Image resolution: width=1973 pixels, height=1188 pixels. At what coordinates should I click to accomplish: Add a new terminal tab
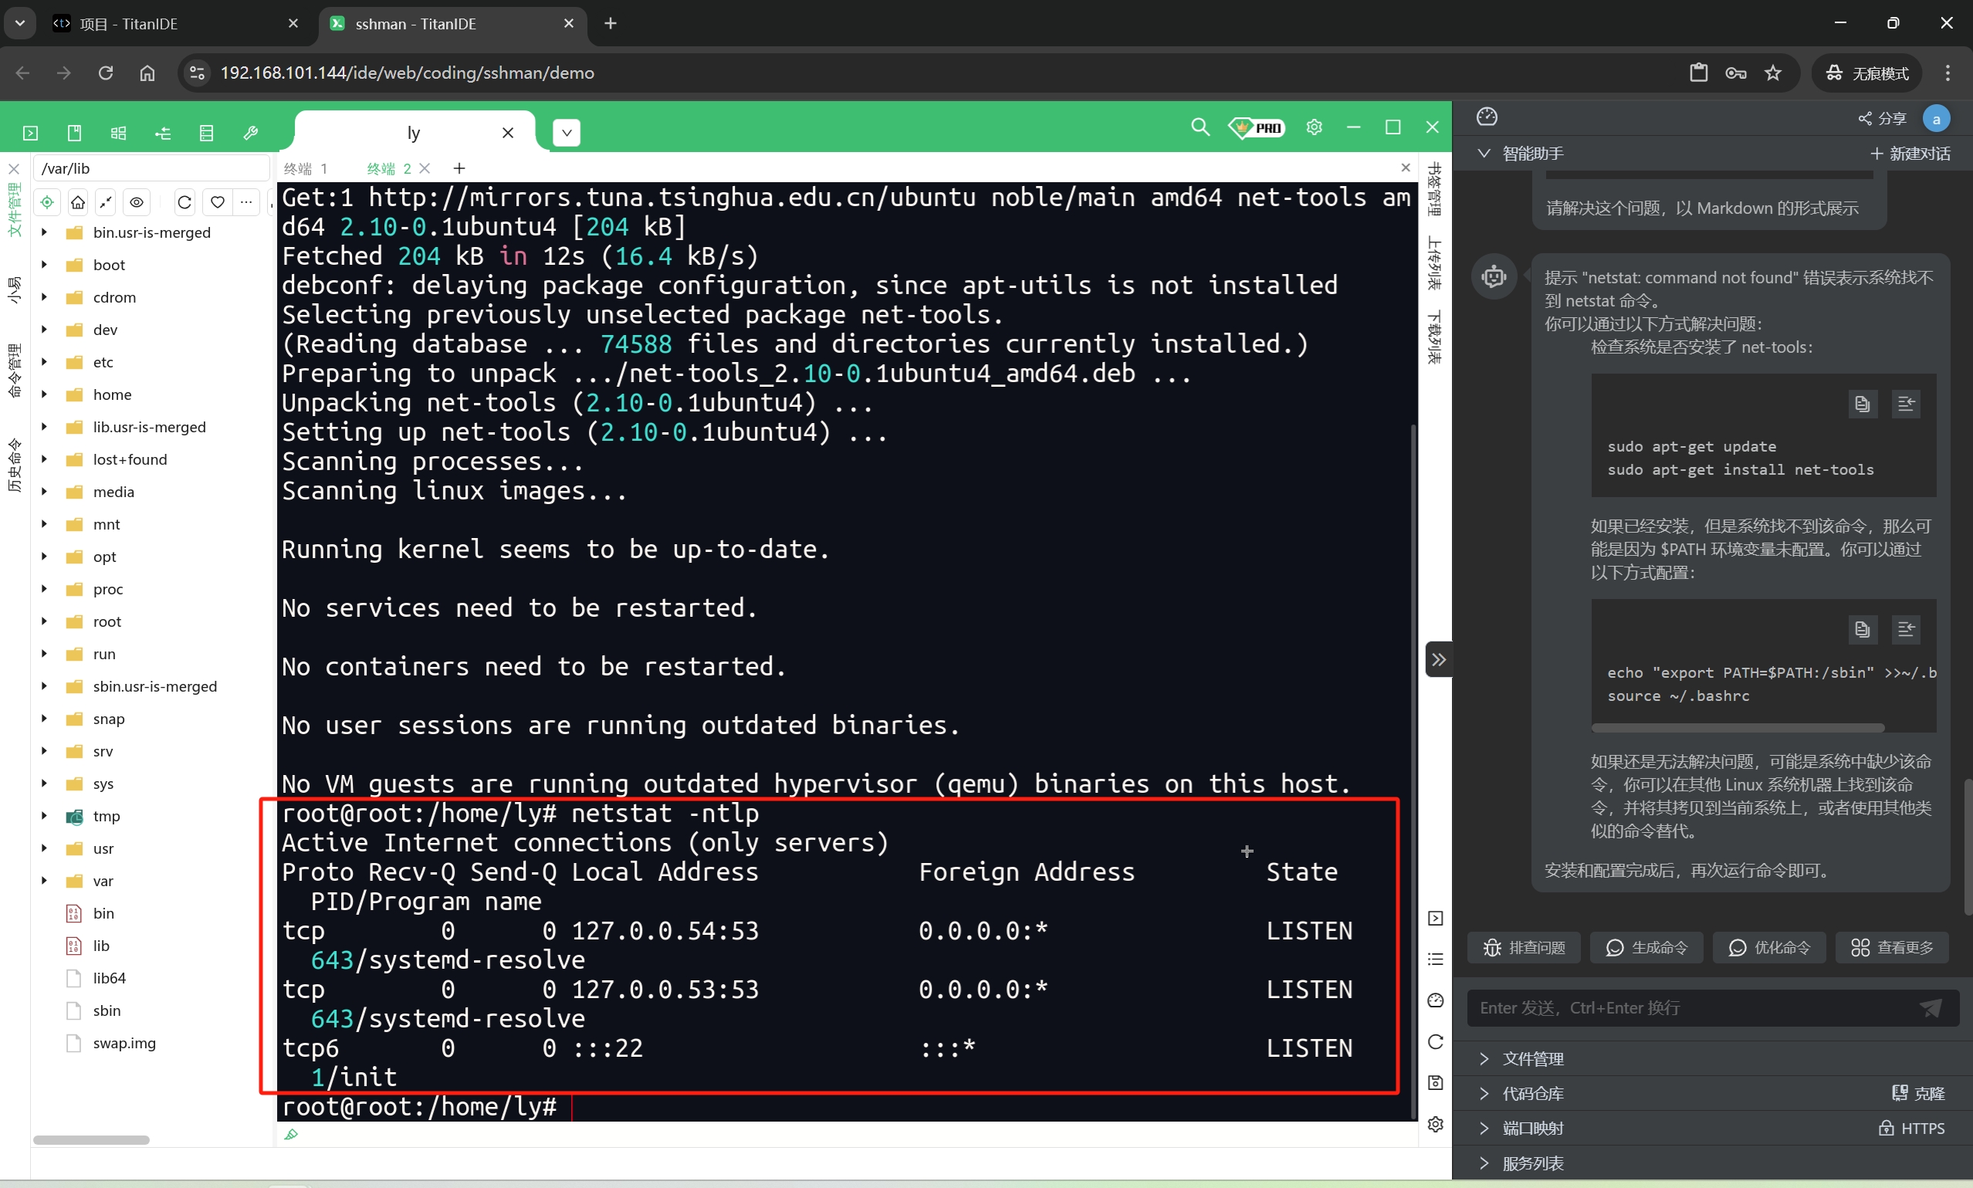(459, 168)
